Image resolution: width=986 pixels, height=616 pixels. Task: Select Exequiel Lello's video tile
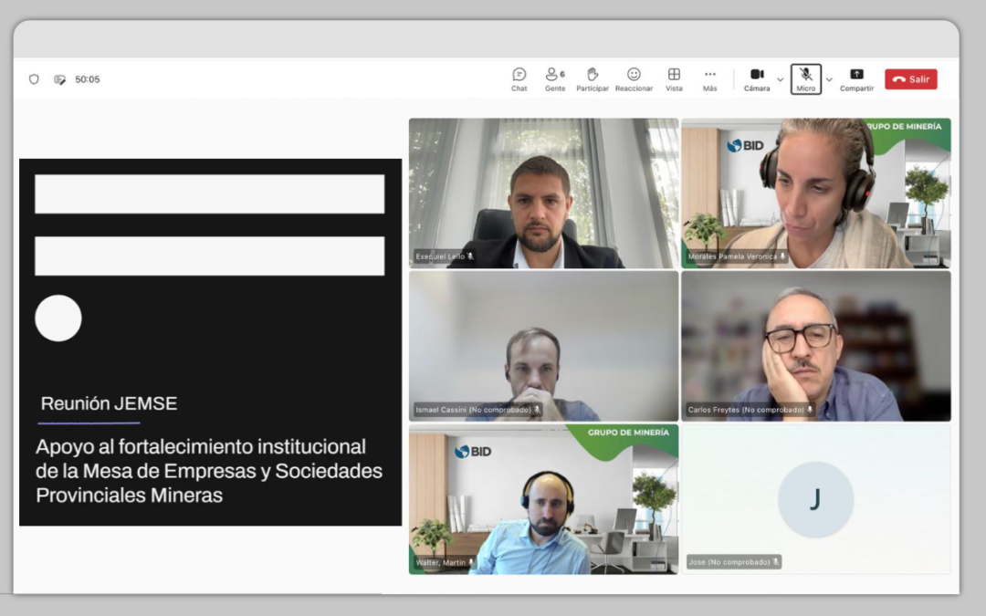(x=543, y=193)
